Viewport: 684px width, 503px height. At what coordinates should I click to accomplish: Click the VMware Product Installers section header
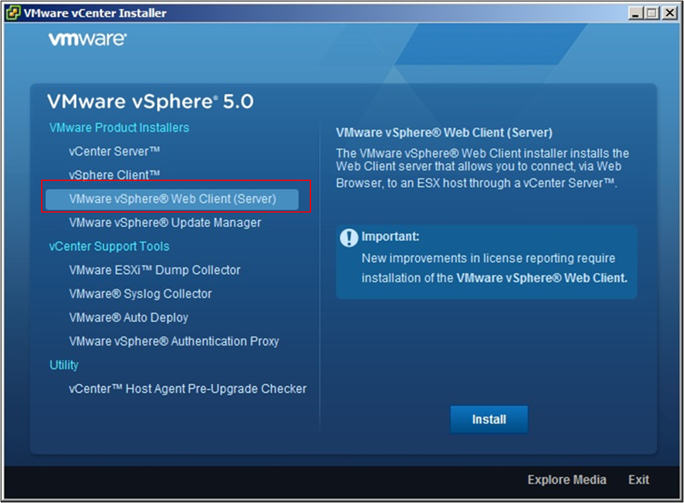[119, 127]
